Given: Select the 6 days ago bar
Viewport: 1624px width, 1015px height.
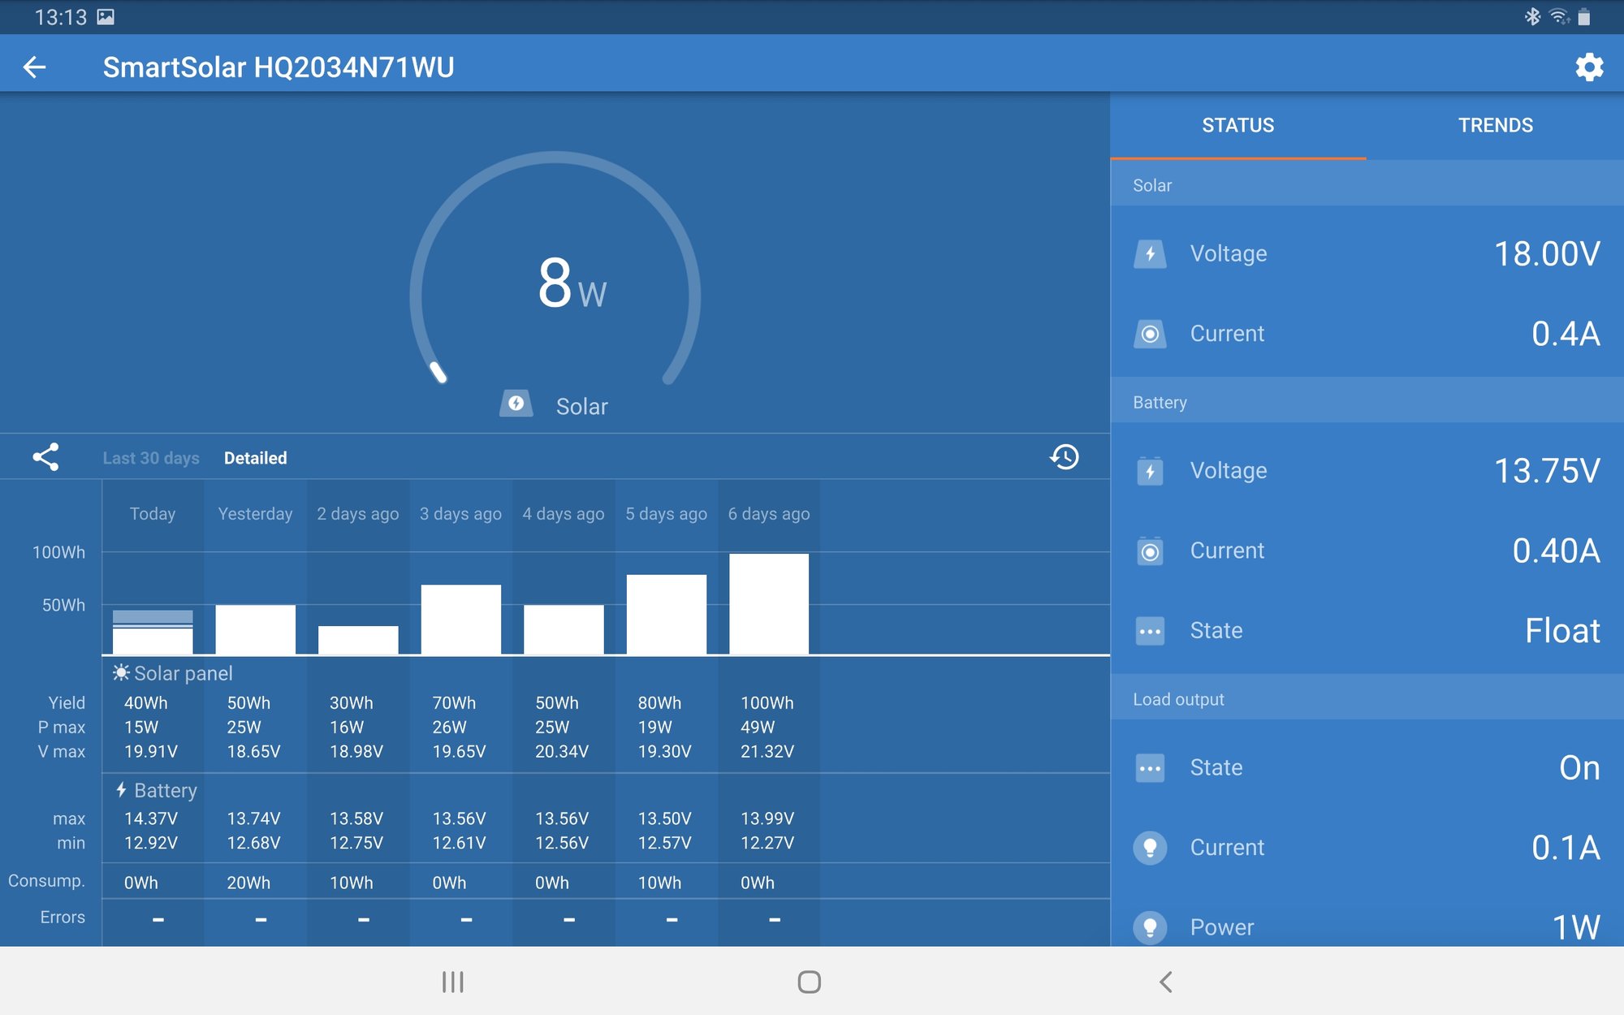Looking at the screenshot, I should coord(769,604).
